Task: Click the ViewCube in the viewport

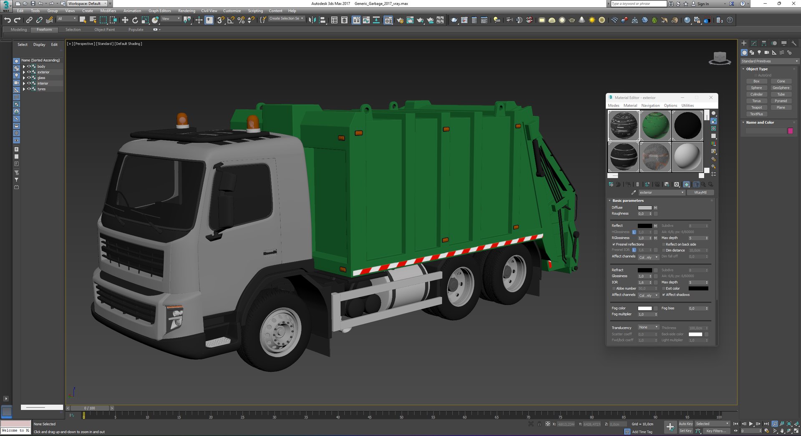Action: point(720,58)
